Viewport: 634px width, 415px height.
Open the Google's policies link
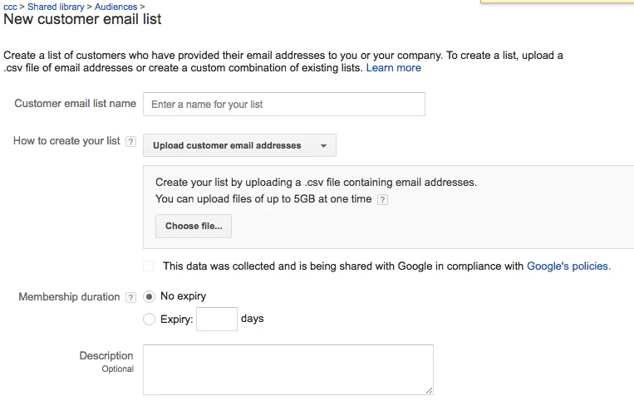click(x=568, y=266)
